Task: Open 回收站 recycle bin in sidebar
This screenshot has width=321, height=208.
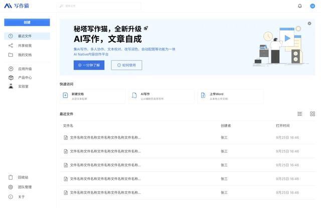Action: pos(23,177)
